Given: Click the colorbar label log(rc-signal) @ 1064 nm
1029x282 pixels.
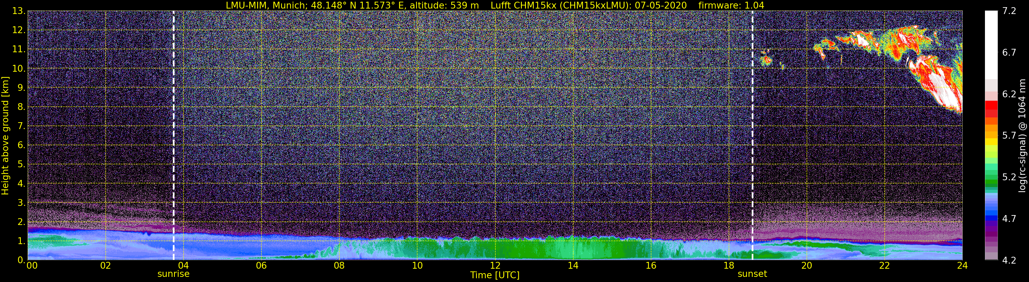Looking at the screenshot, I should click(x=1022, y=136).
